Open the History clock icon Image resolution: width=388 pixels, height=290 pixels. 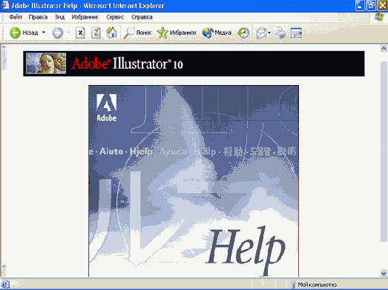(x=243, y=33)
